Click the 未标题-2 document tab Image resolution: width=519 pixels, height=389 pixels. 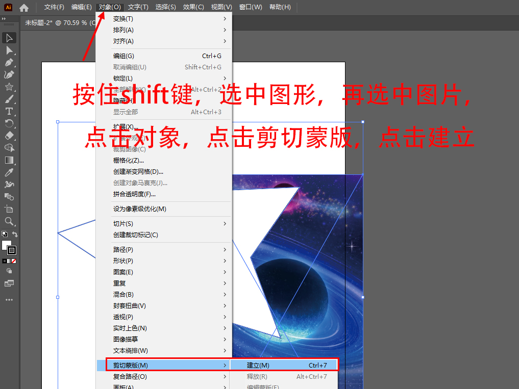(56, 22)
